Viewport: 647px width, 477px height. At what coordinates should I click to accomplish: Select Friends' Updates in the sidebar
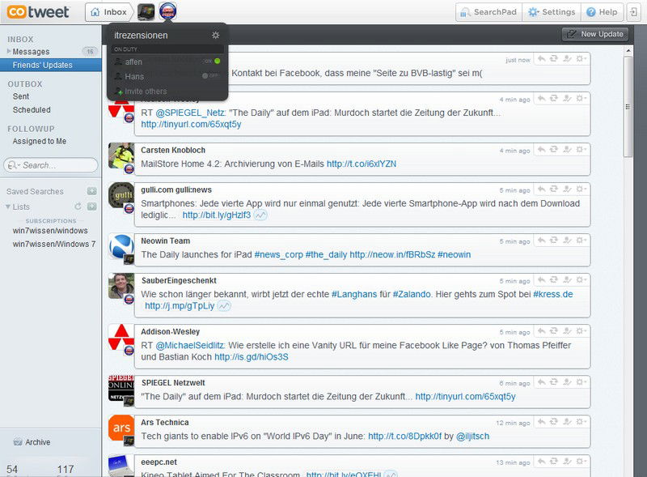50,65
